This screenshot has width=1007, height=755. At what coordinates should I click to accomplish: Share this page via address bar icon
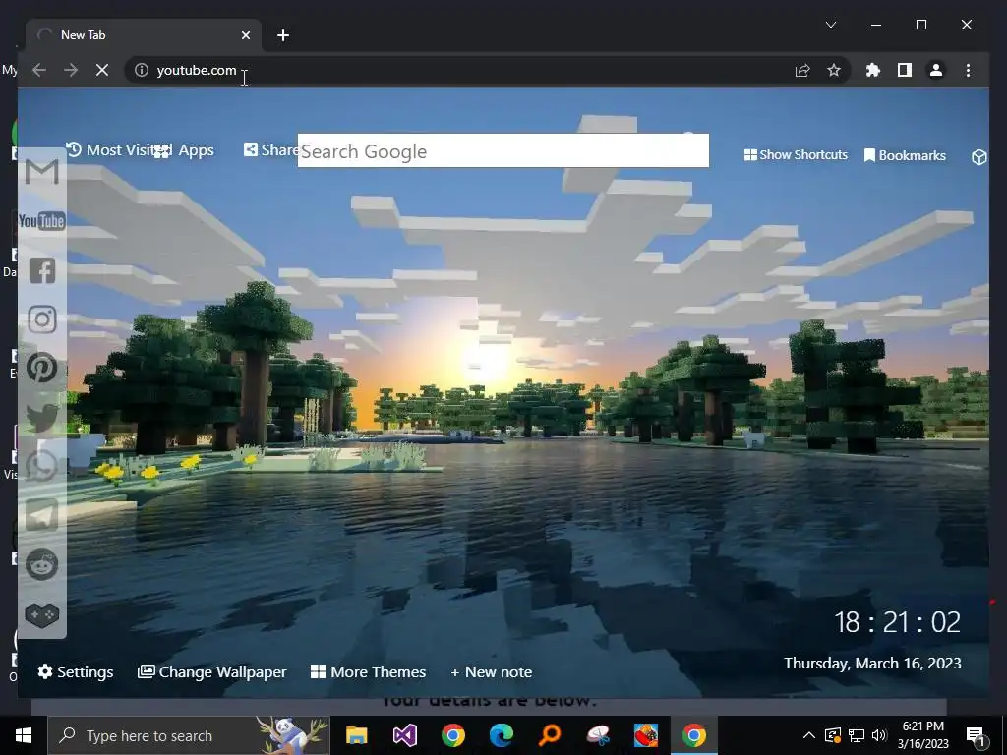click(802, 70)
